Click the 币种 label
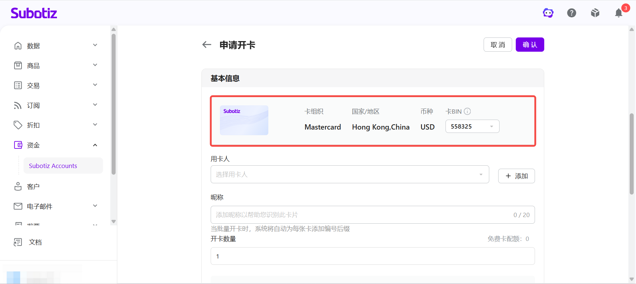The width and height of the screenshot is (636, 284). [427, 111]
